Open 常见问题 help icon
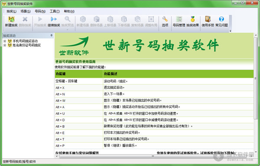This screenshot has width=260, height=166. click(x=221, y=19)
